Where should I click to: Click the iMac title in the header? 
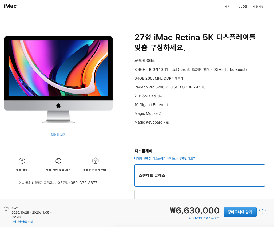click(x=10, y=6)
